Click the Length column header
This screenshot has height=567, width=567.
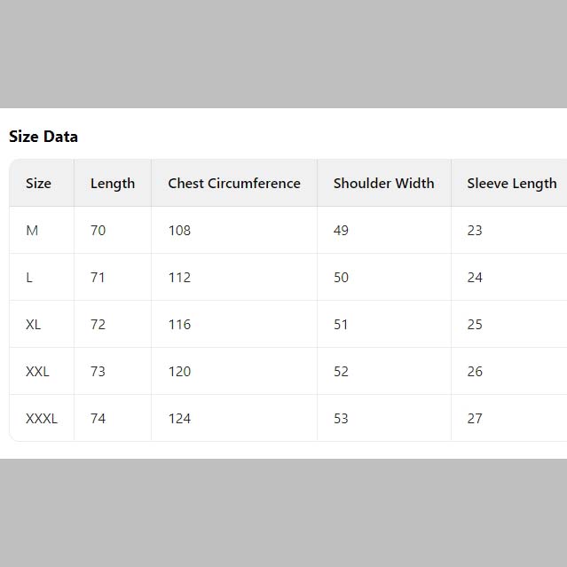pyautogui.click(x=113, y=184)
